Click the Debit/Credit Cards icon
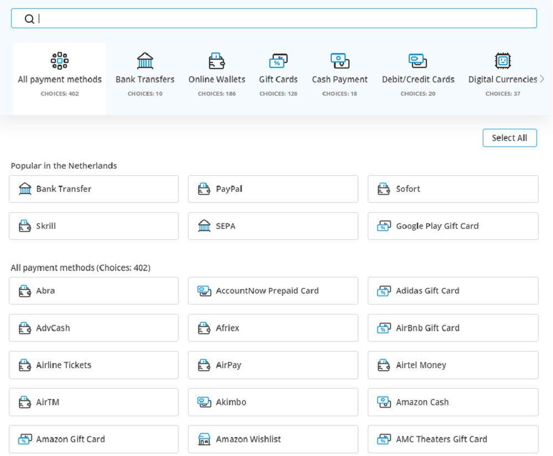Viewport: 553px width, 456px height. (418, 61)
